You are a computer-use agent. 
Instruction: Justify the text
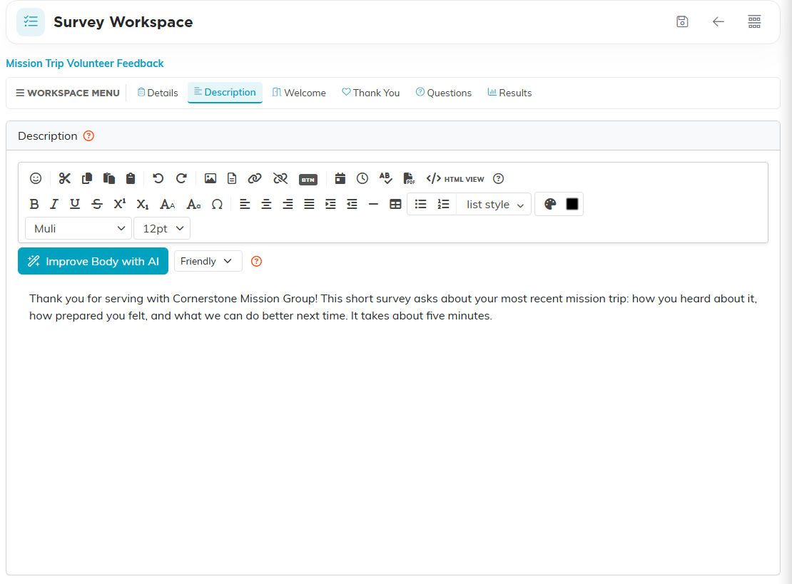click(309, 204)
